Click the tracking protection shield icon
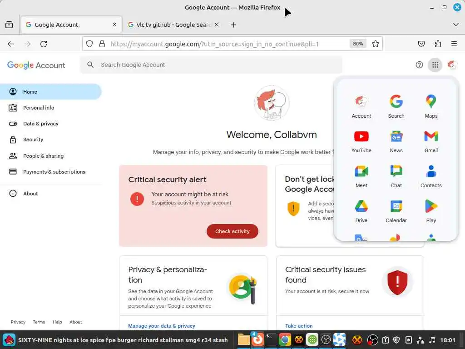465x349 pixels. click(89, 44)
